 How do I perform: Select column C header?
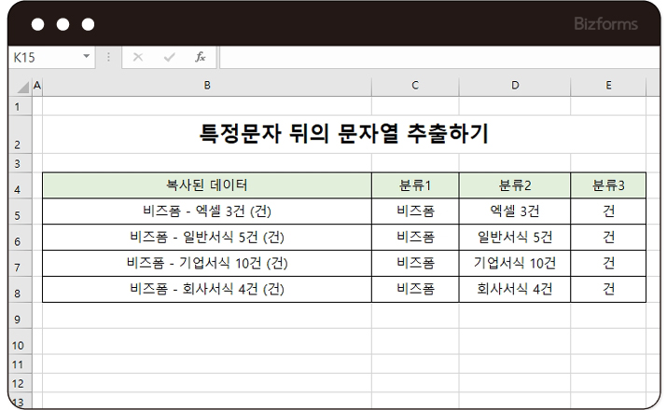(x=415, y=86)
